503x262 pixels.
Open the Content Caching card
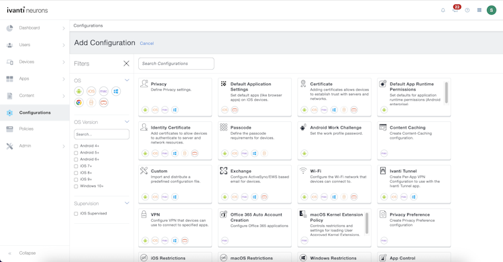[x=414, y=141]
